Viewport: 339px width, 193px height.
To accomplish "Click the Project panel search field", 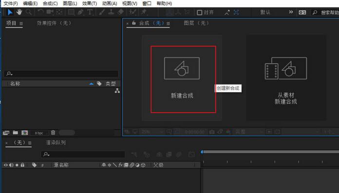I will pos(61,74).
